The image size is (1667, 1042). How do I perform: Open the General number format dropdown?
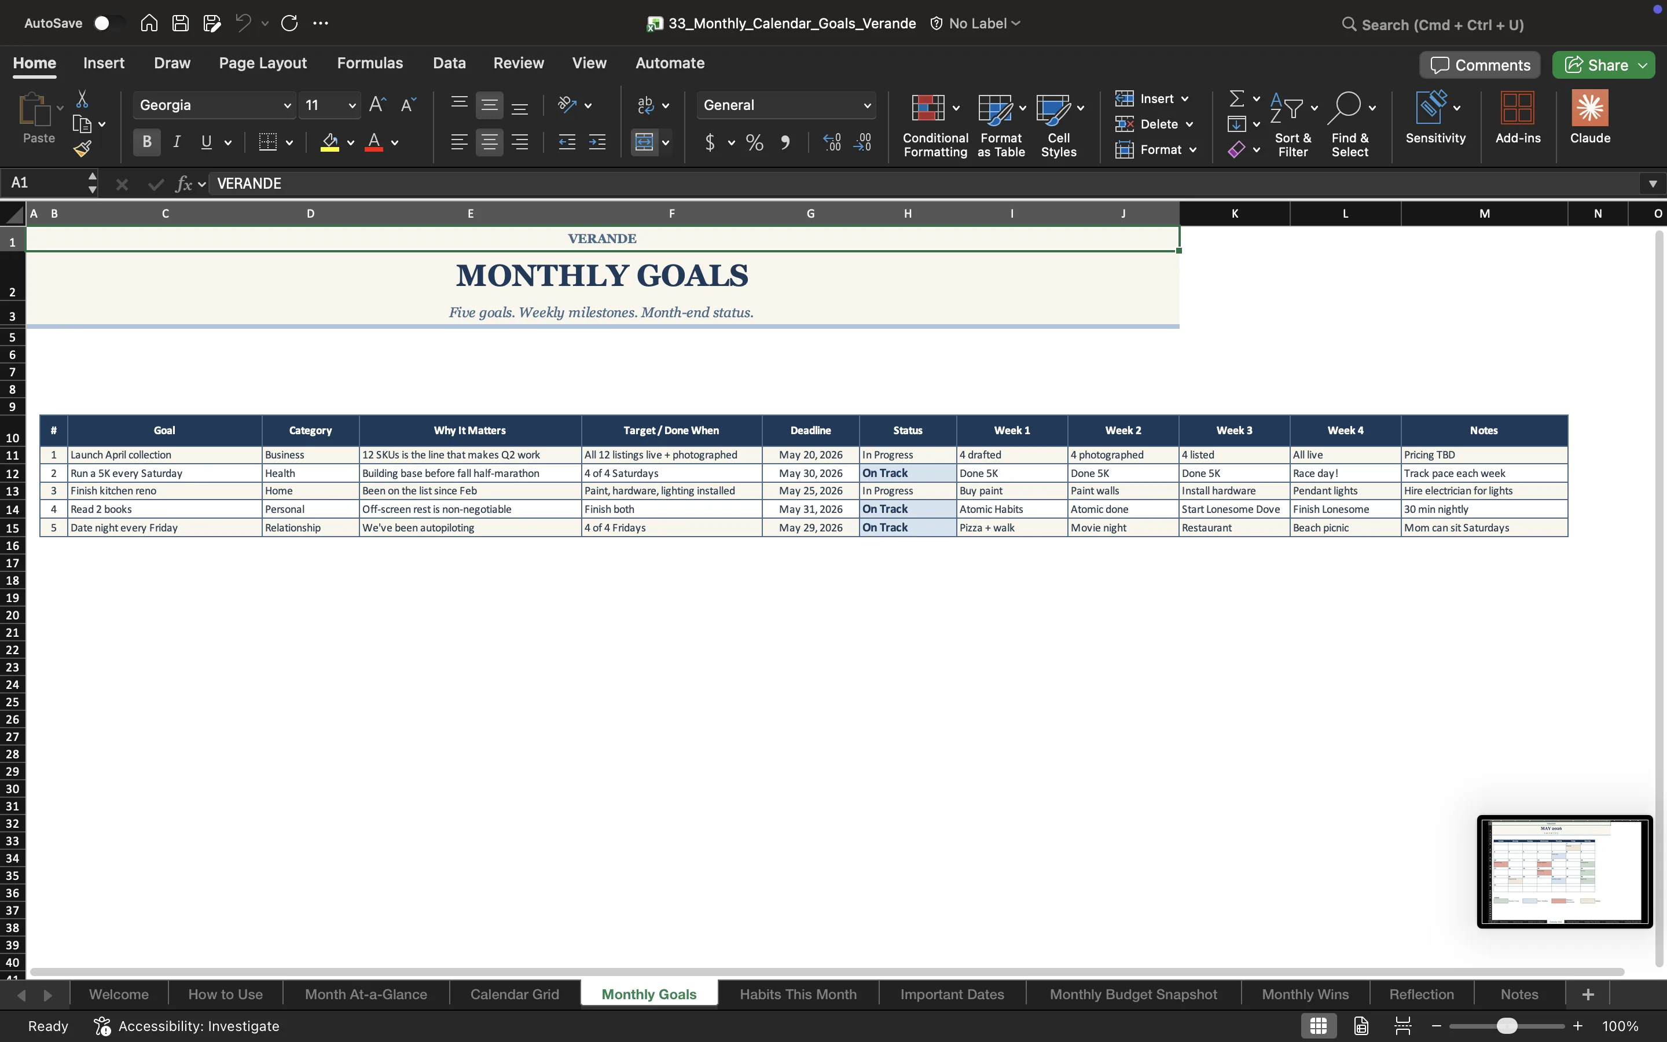pos(866,105)
